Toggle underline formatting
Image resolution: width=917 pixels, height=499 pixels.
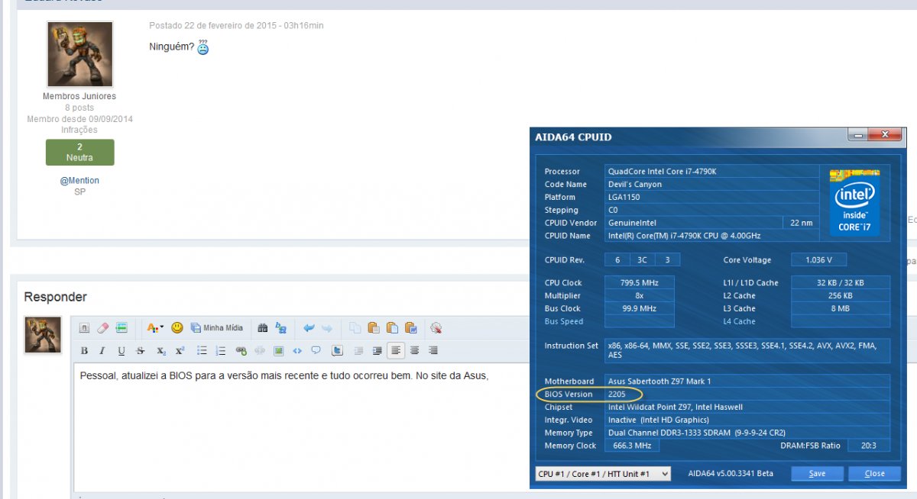(x=122, y=351)
